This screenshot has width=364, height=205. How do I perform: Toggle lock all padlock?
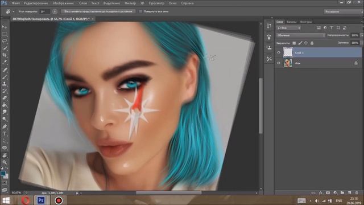(312, 43)
